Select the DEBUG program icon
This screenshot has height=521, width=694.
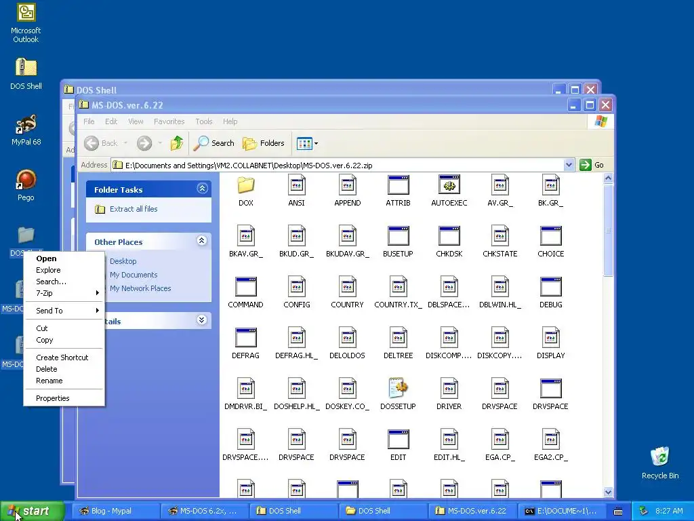point(551,287)
